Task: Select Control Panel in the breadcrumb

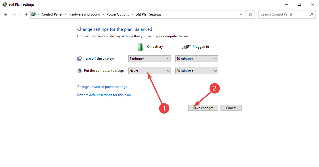Action: 52,14
